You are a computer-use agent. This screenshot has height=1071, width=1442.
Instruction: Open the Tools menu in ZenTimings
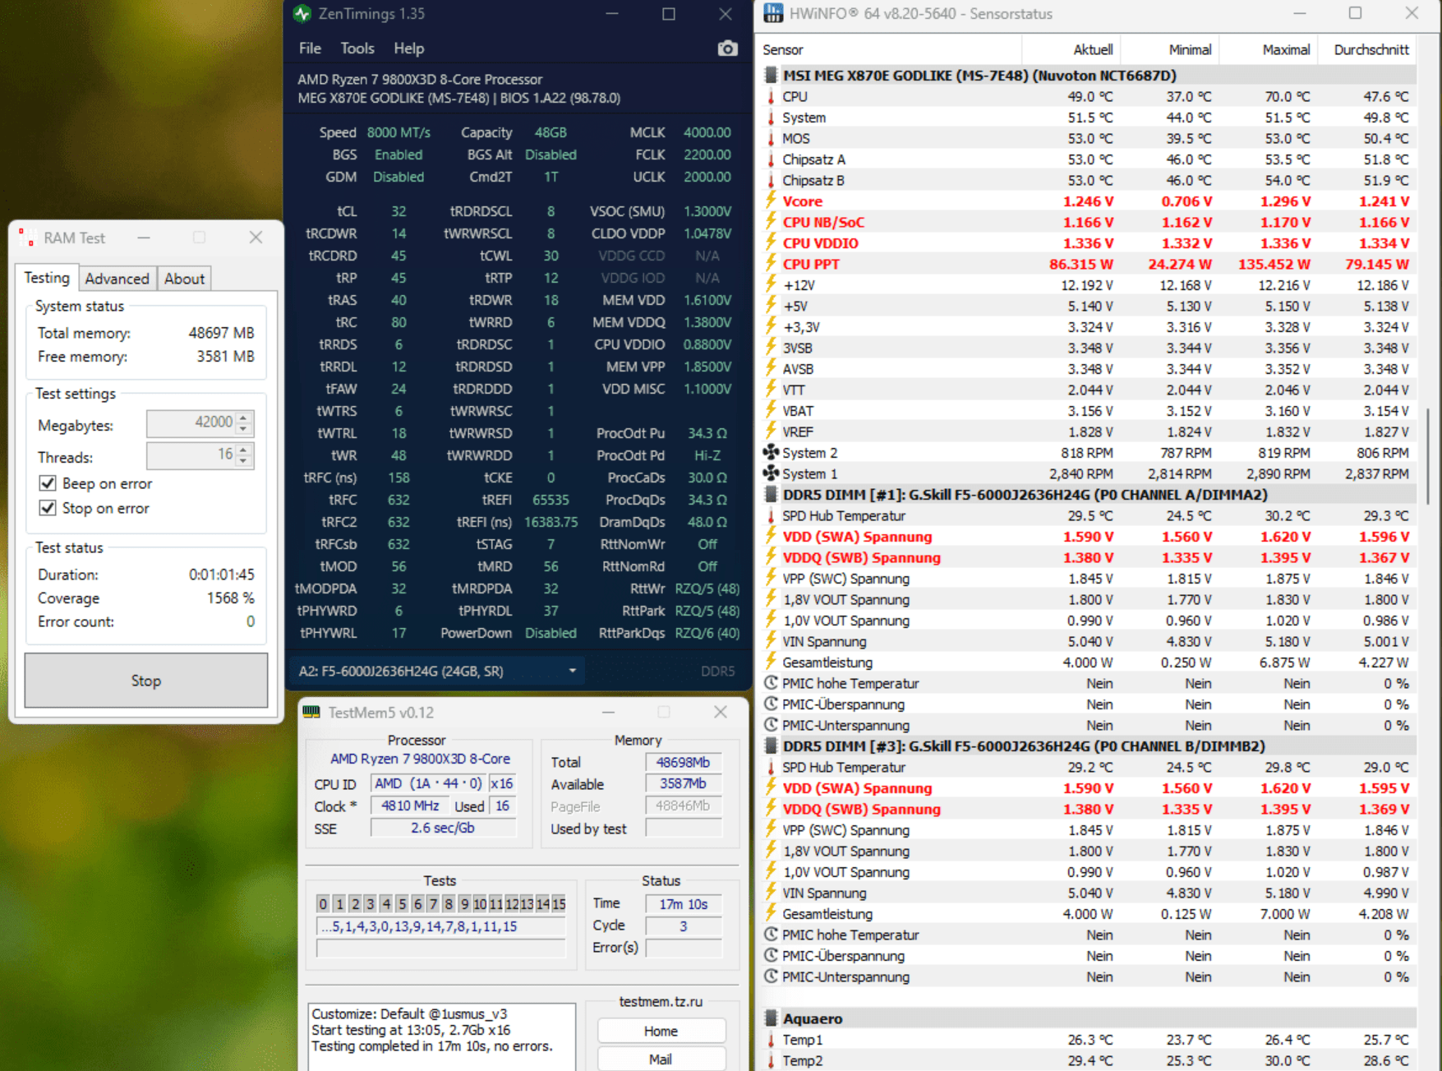pyautogui.click(x=357, y=48)
